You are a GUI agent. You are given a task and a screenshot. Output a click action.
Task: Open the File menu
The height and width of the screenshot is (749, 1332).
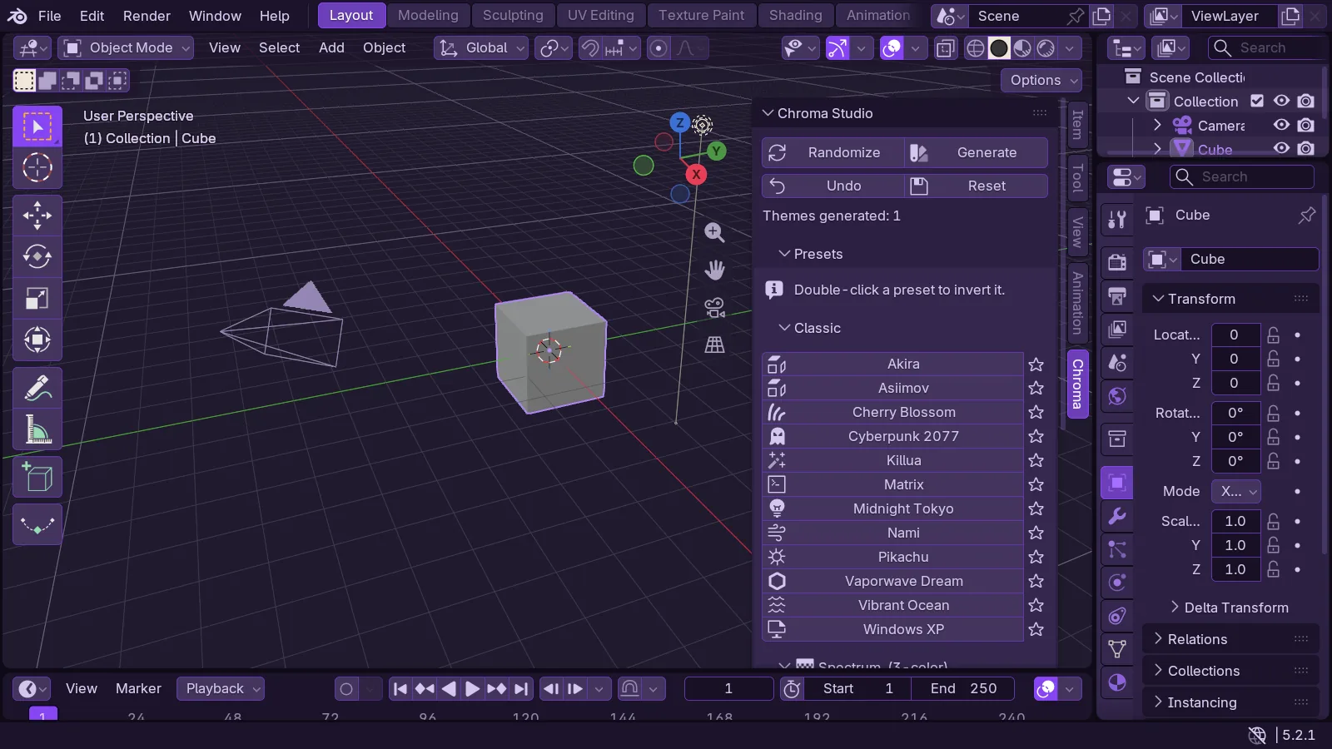(x=49, y=16)
